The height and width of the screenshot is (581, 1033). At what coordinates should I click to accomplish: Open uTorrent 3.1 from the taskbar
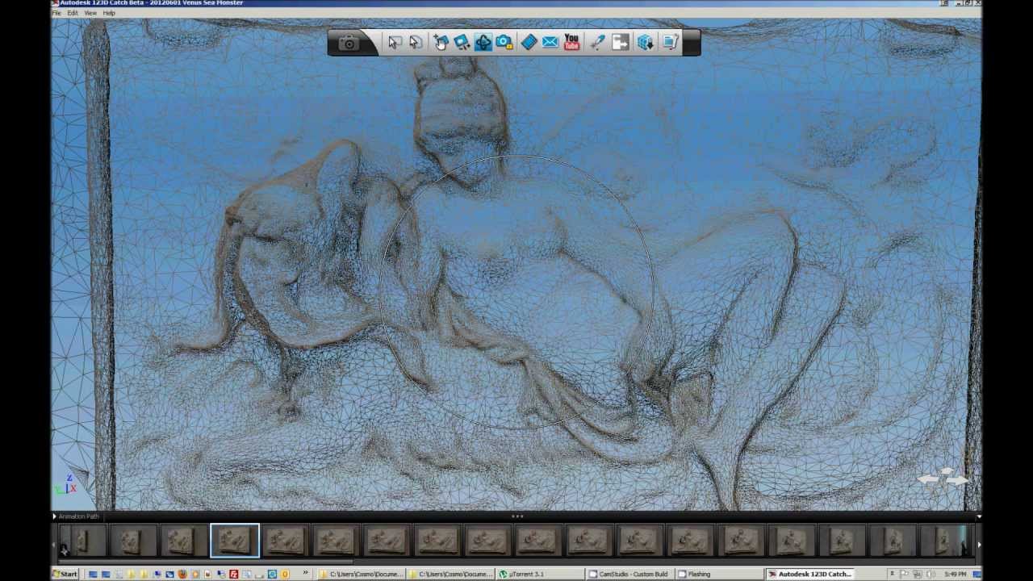click(x=542, y=575)
